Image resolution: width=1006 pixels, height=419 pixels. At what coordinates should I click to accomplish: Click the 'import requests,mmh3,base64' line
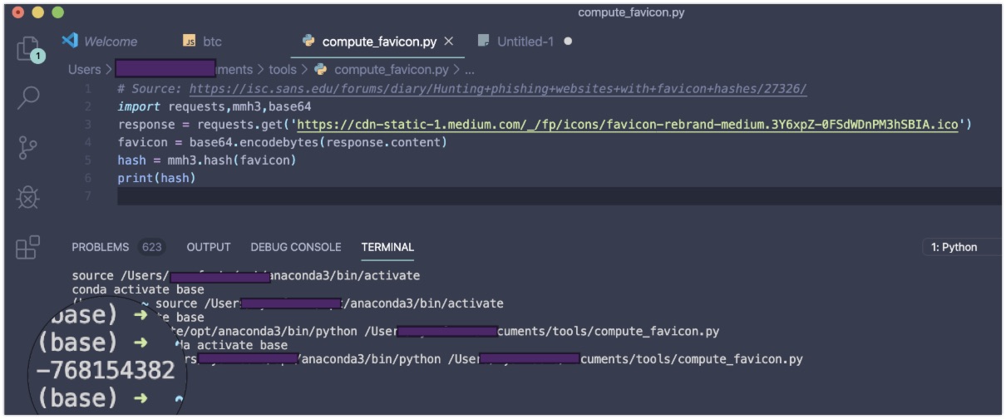215,106
